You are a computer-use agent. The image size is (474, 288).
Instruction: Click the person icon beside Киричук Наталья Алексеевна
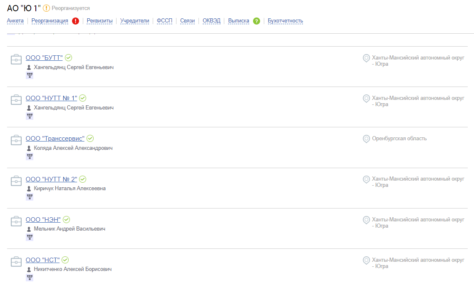point(29,189)
